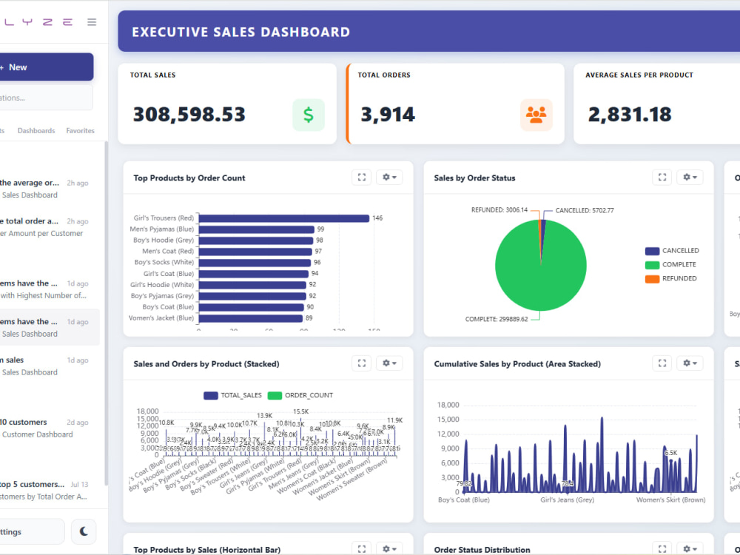Screen dimensions: 740x555
Task: Open gear dropdown for Sales and Orders by Product
Action: coord(389,363)
